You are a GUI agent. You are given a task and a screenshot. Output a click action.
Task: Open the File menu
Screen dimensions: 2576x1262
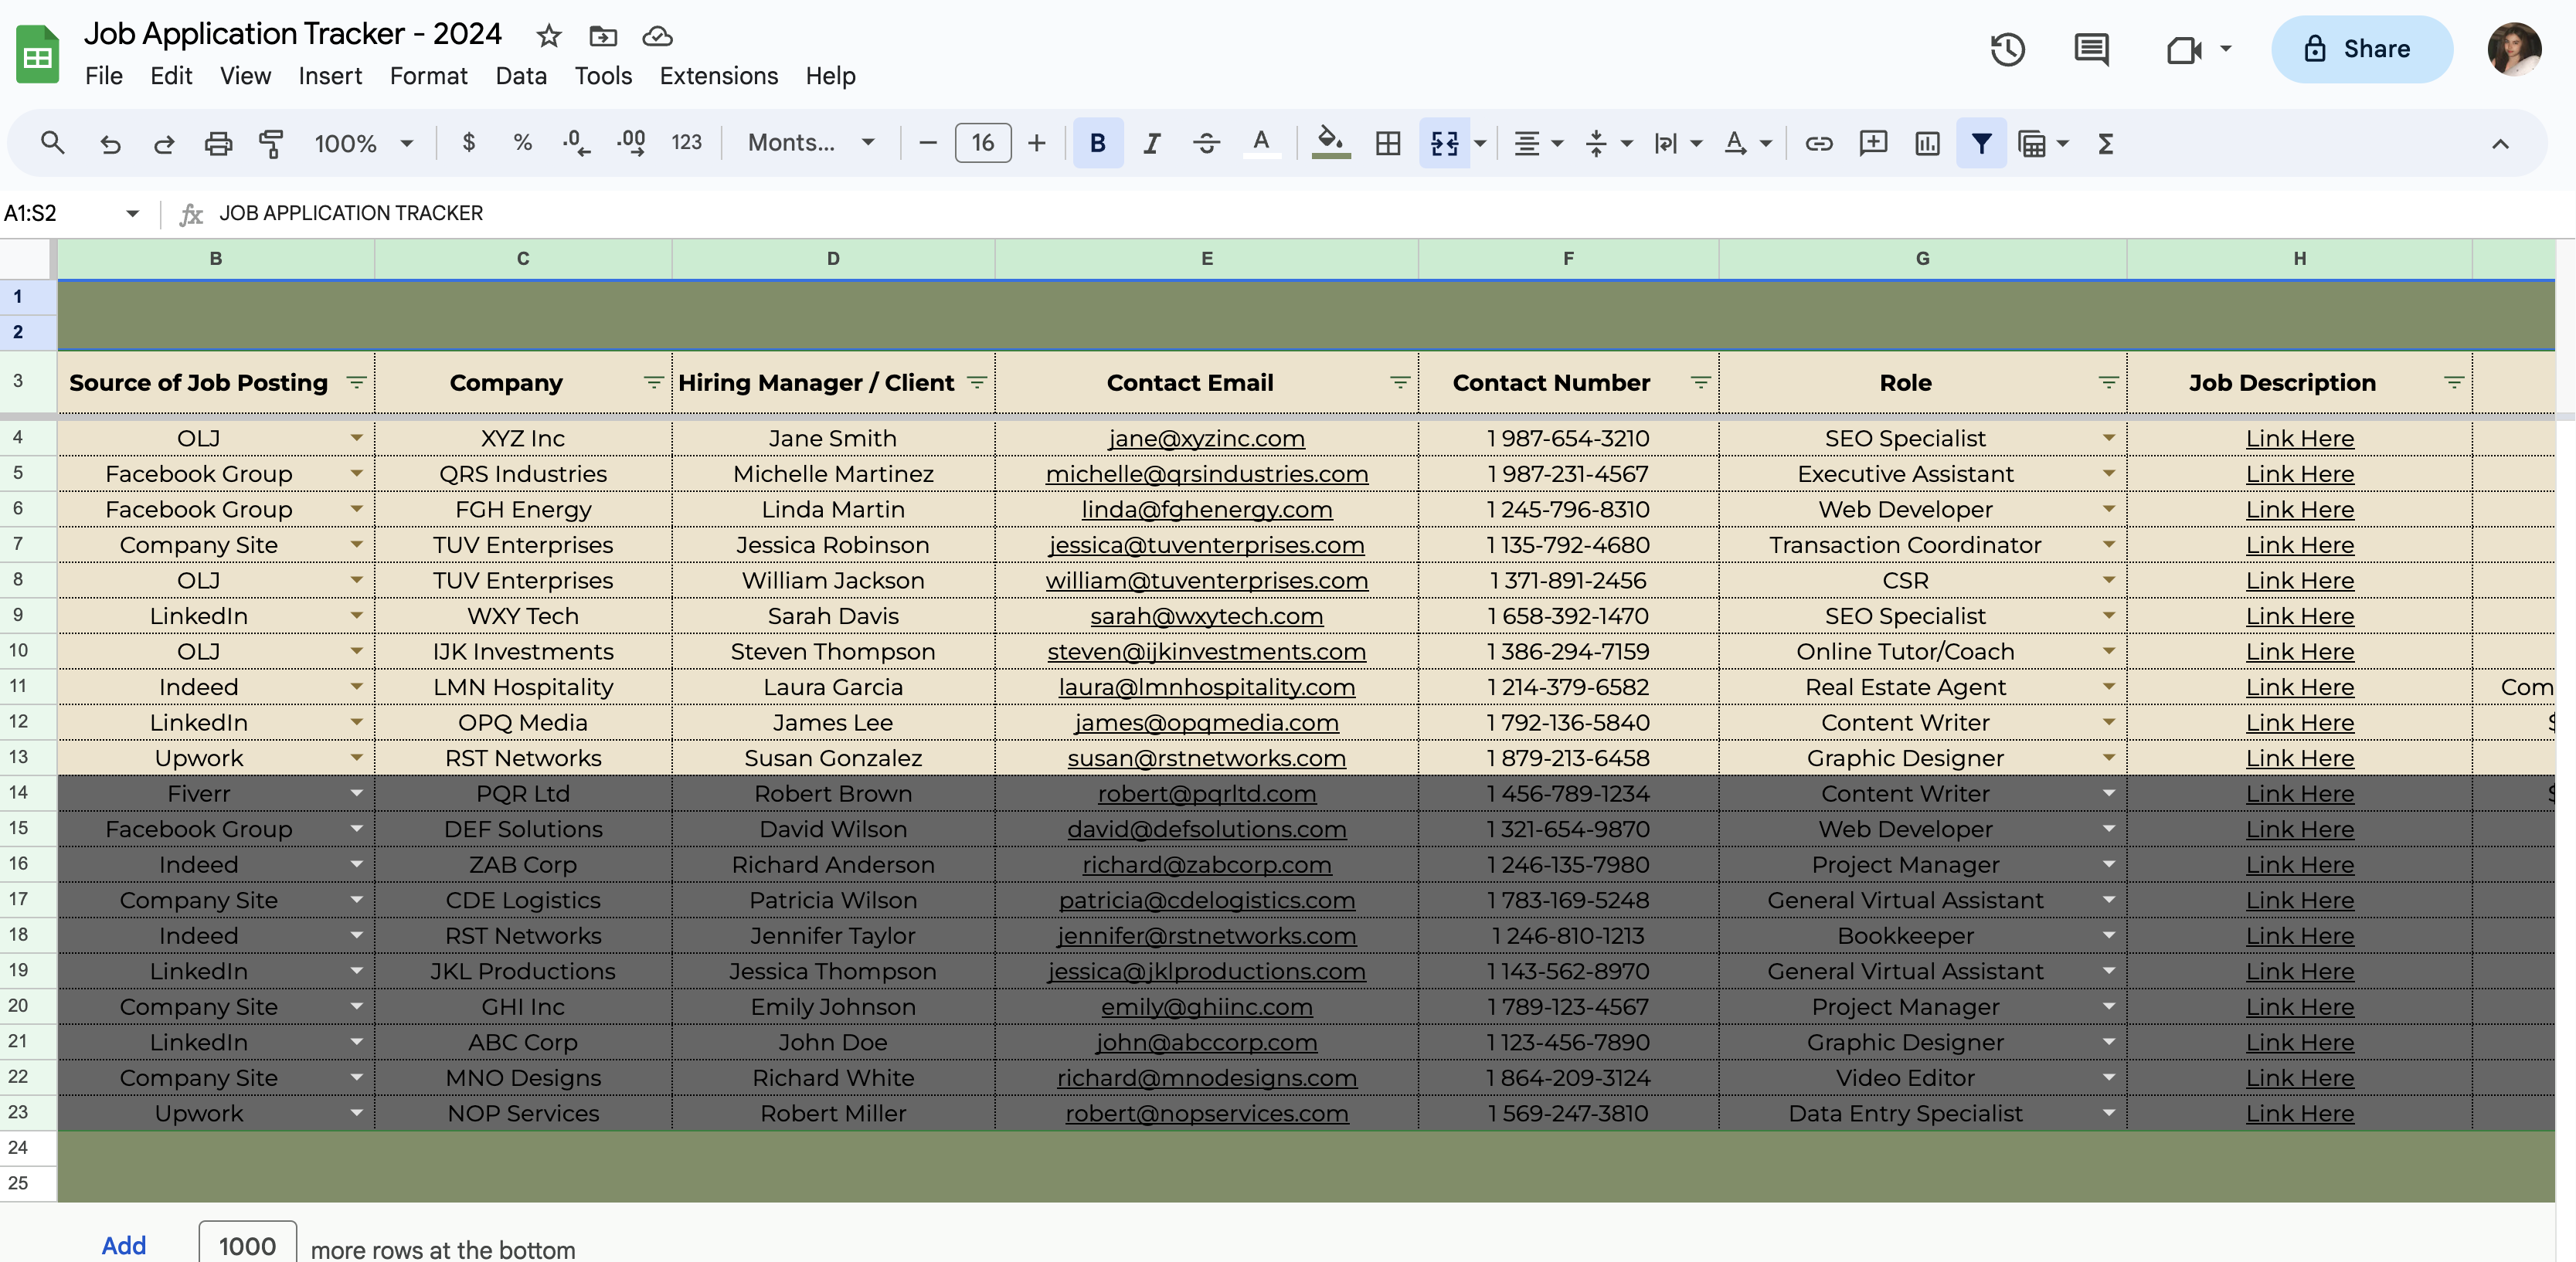tap(104, 76)
